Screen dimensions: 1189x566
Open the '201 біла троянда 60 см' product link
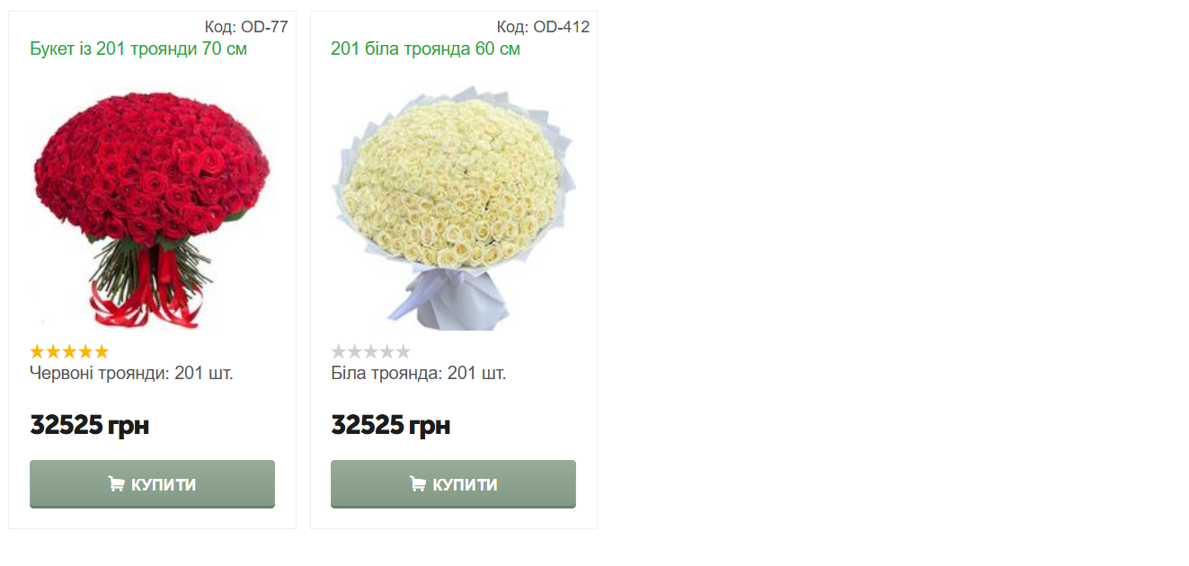tap(425, 49)
